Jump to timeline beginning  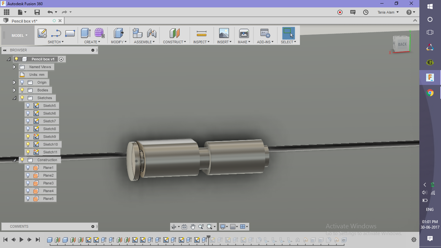[x=5, y=240]
